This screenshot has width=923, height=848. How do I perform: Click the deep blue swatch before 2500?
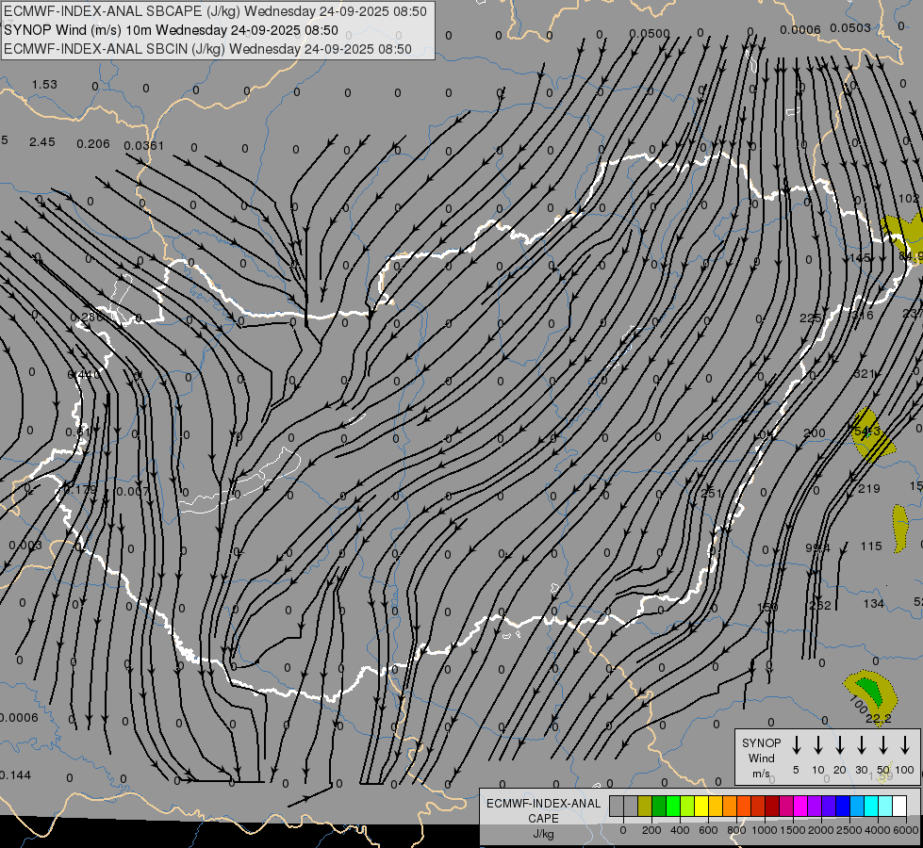[x=844, y=806]
